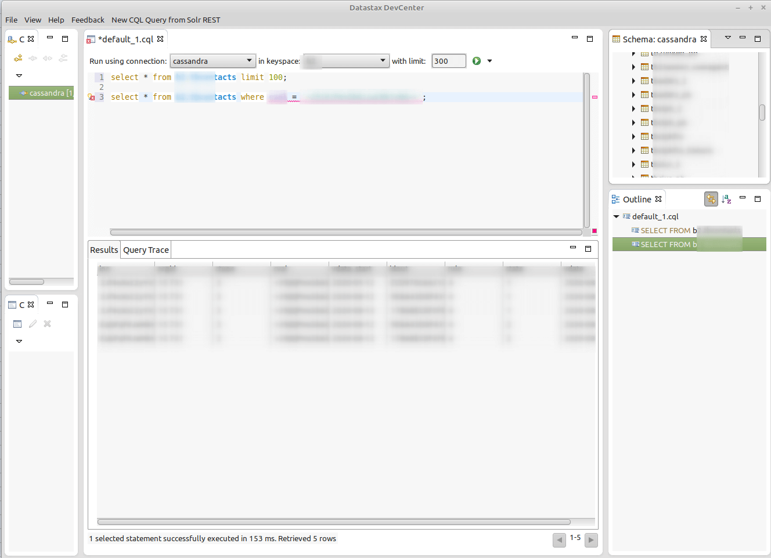Screen dimensions: 771x558
Task: Switch to the Results tab
Action: [104, 250]
